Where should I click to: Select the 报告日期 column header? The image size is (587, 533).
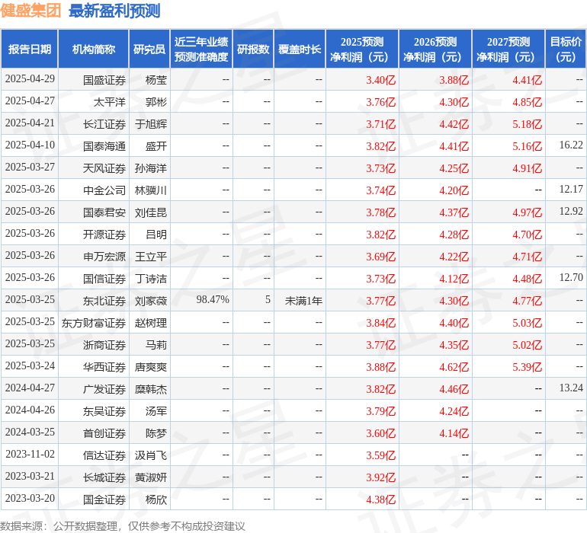coord(30,49)
